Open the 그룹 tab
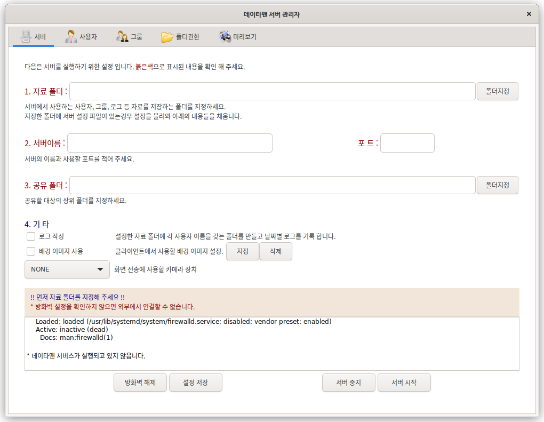 [x=129, y=37]
